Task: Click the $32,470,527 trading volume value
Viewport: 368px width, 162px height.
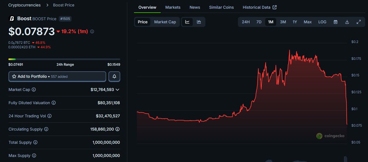Action: 108,116
